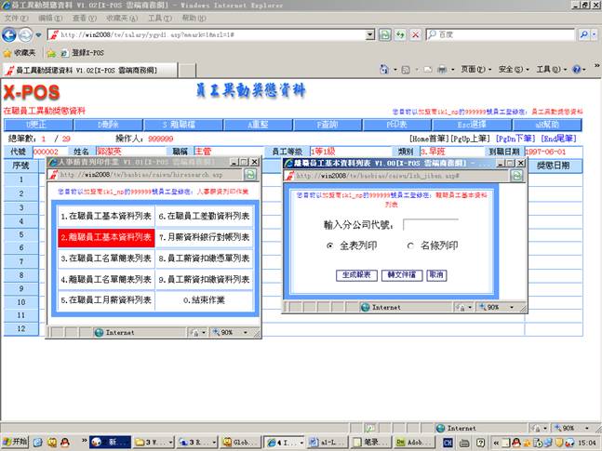Click the IE Back navigation button
This screenshot has width=602, height=451.
[12, 34]
